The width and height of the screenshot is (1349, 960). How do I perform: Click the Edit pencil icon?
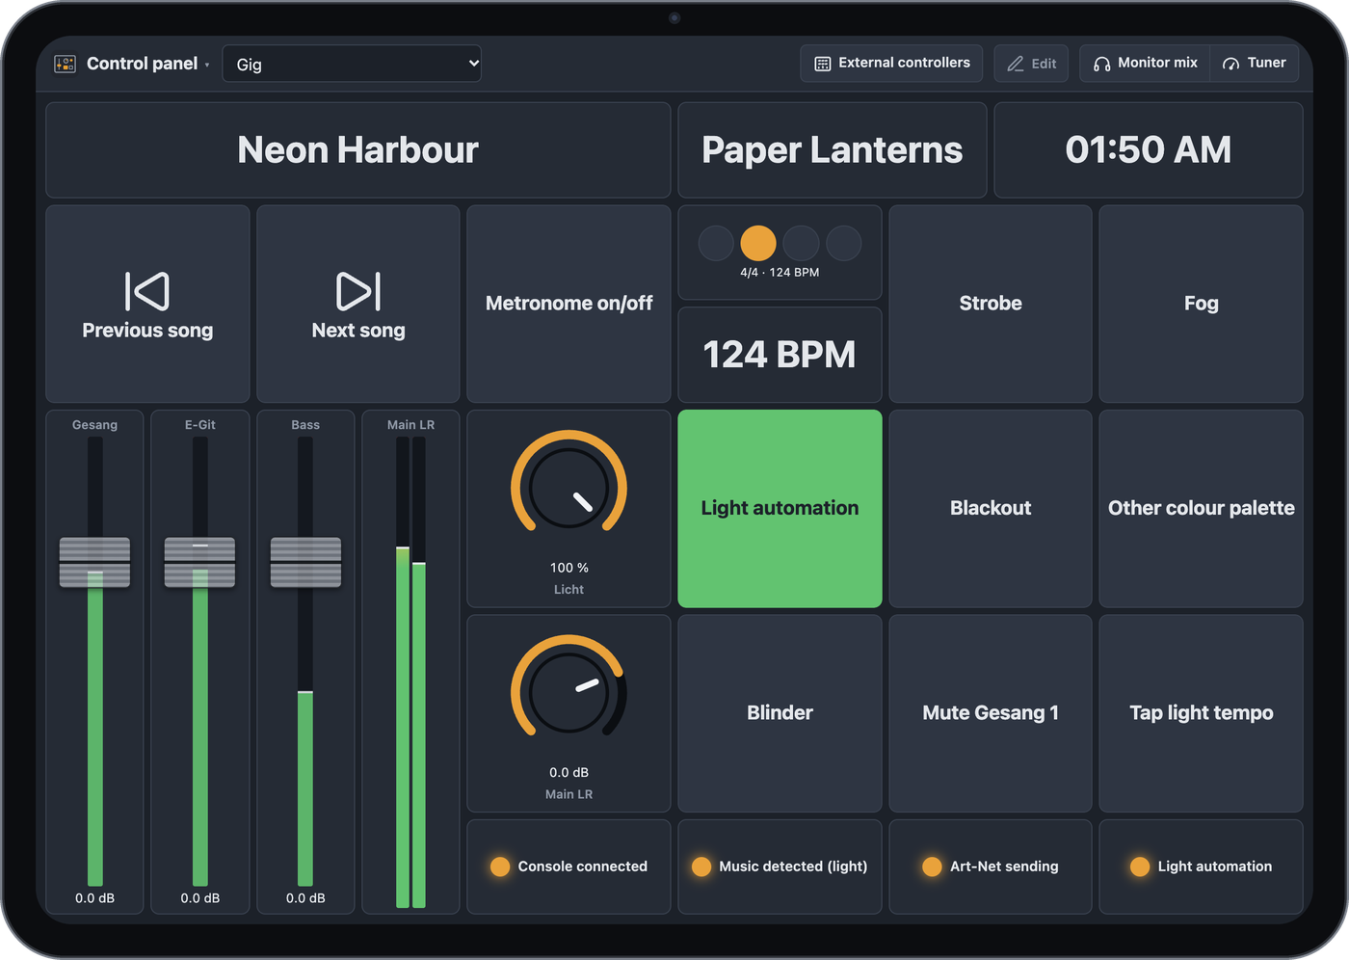coord(1016,64)
